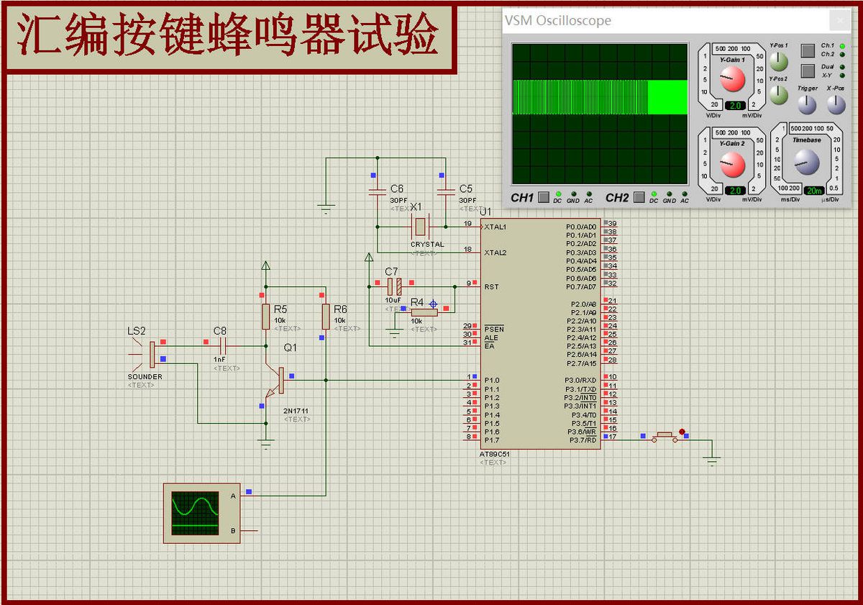
Task: Click the Y-Gain 1 value readout 2.0
Action: 734,106
